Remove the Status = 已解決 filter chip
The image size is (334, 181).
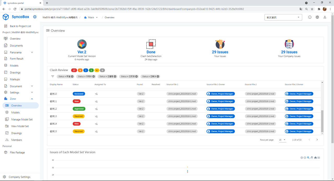point(158,76)
